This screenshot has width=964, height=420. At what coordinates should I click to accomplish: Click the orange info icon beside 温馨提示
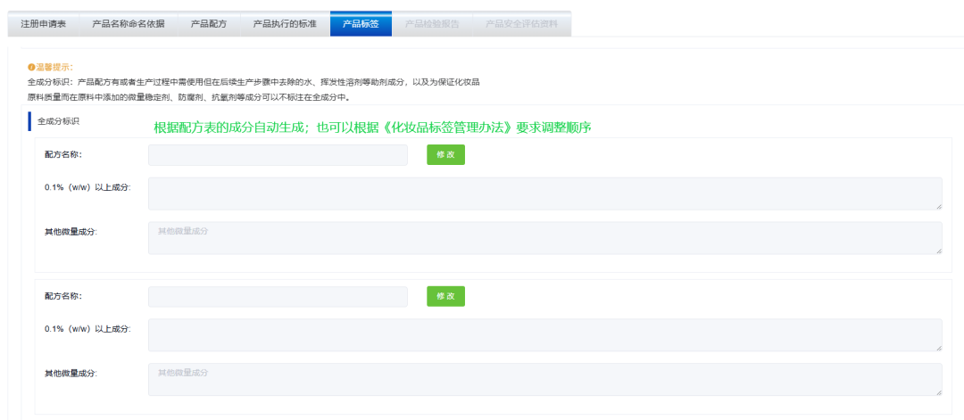(x=31, y=67)
